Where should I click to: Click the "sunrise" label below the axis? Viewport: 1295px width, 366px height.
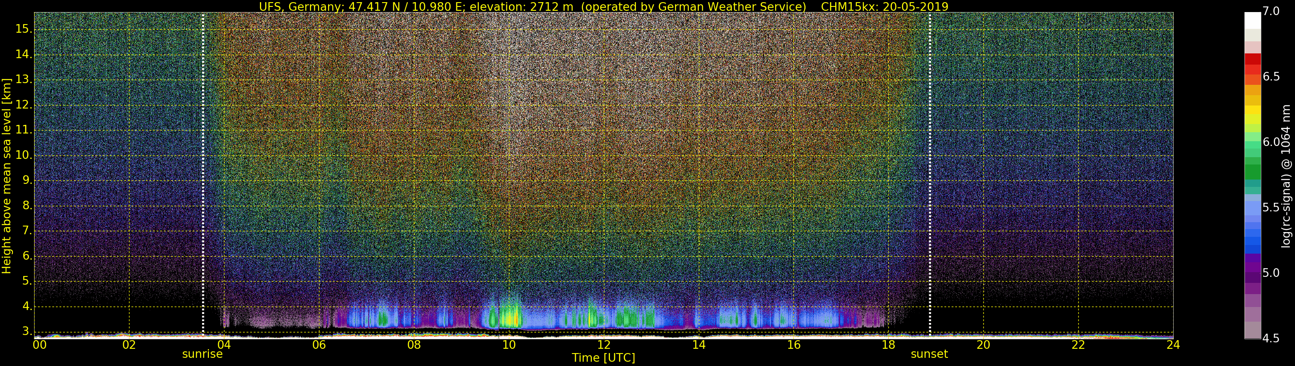click(202, 354)
